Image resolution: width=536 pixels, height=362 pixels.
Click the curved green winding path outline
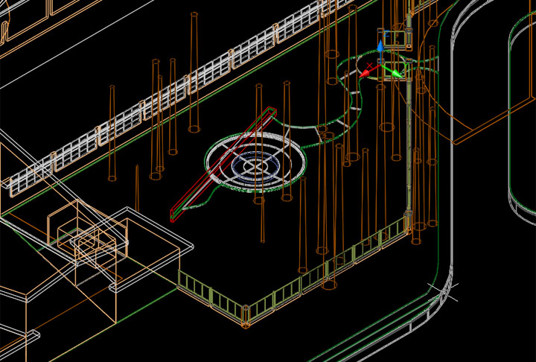pyautogui.click(x=350, y=104)
